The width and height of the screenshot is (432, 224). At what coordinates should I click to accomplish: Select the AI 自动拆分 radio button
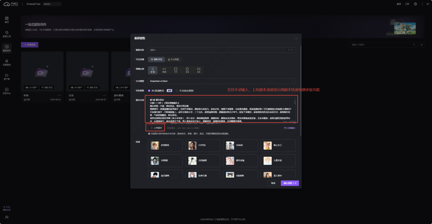[149, 91]
